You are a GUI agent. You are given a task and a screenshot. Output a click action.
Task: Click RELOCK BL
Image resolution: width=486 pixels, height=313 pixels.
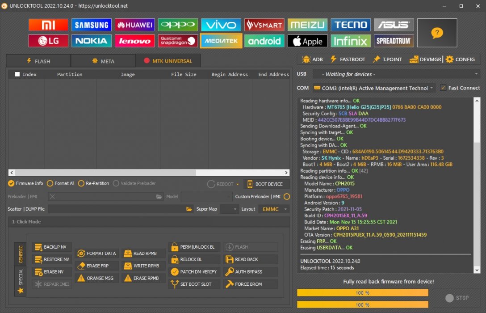point(194,259)
